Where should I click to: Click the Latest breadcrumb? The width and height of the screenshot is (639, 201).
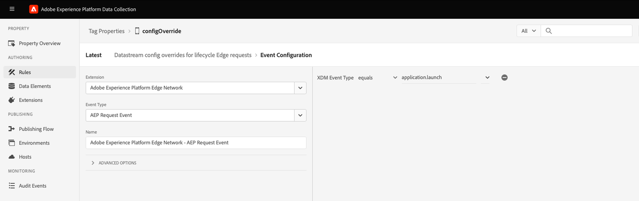93,55
